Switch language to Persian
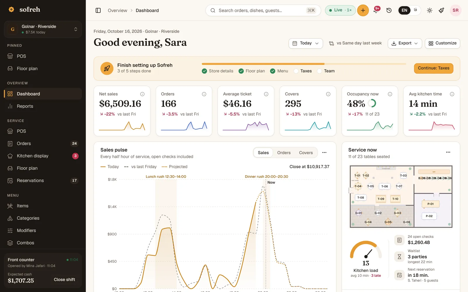468x292 pixels. tap(415, 10)
